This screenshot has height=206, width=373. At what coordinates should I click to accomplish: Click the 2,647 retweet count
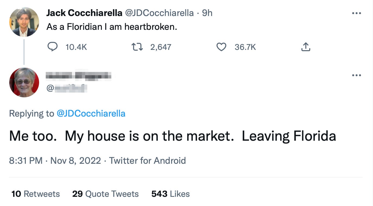tap(161, 47)
